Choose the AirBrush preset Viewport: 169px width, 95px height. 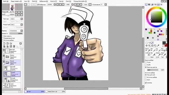148,54
